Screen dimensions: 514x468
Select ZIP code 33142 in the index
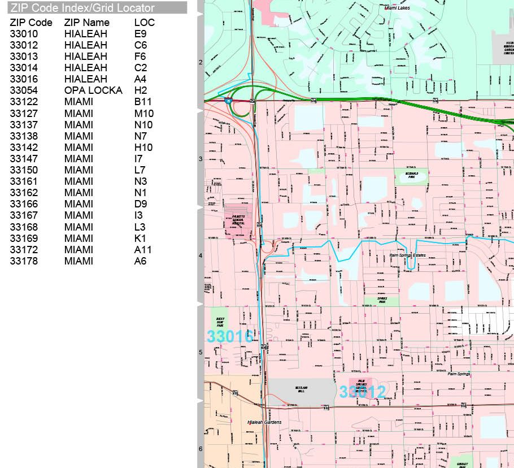tap(24, 148)
